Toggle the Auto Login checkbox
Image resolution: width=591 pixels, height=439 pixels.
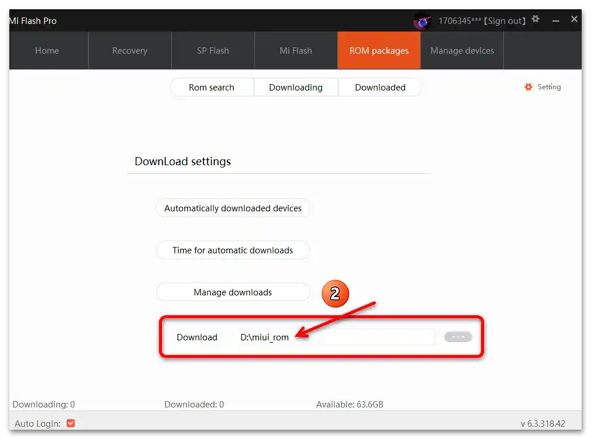click(71, 423)
